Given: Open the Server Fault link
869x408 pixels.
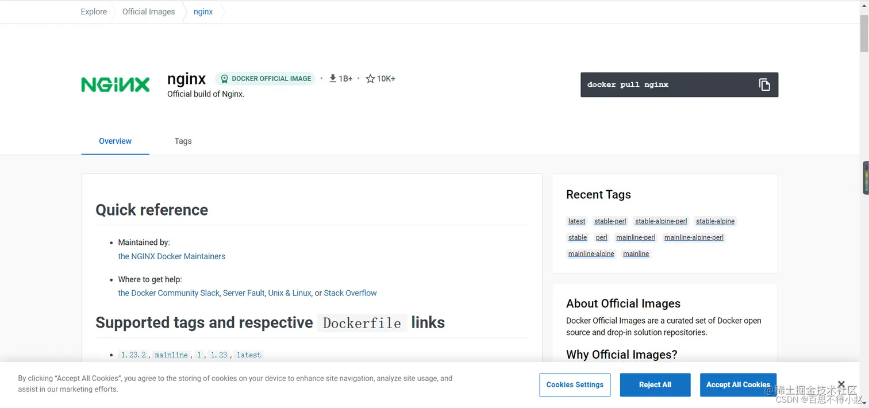Looking at the screenshot, I should click(x=244, y=293).
